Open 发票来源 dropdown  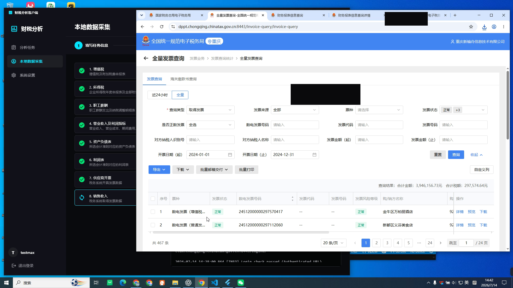[x=295, y=110]
